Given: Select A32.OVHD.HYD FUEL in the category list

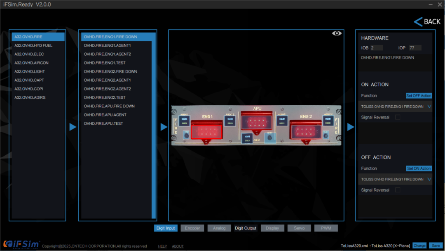Looking at the screenshot, I should click(x=33, y=45).
